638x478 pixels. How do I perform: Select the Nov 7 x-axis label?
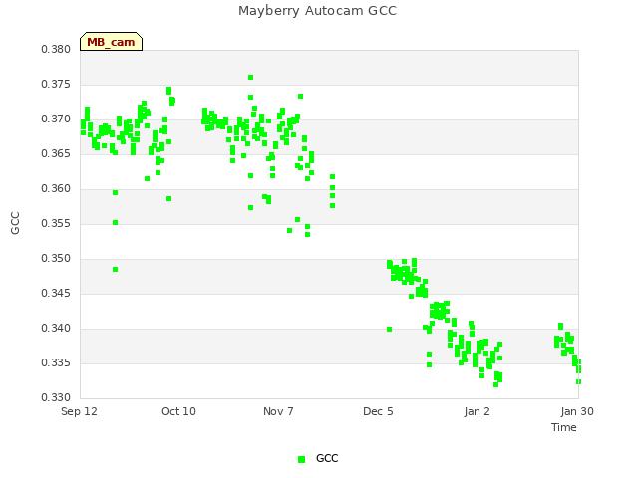278,411
